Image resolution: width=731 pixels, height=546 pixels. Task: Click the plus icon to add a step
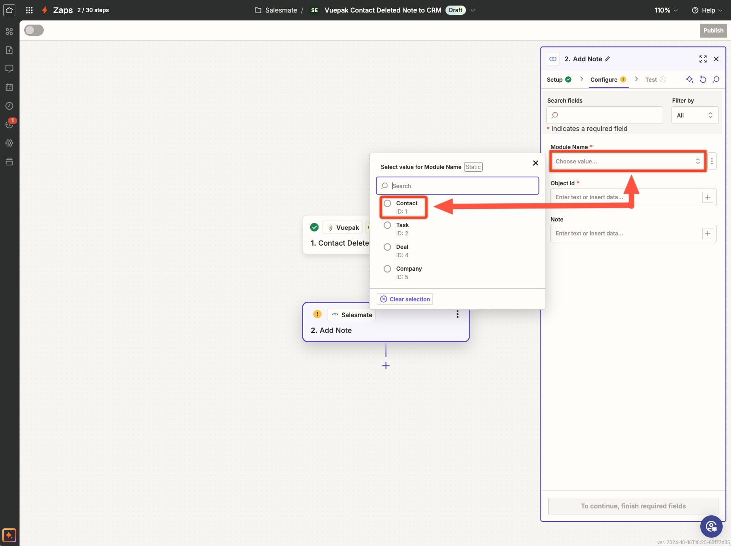[x=385, y=366]
